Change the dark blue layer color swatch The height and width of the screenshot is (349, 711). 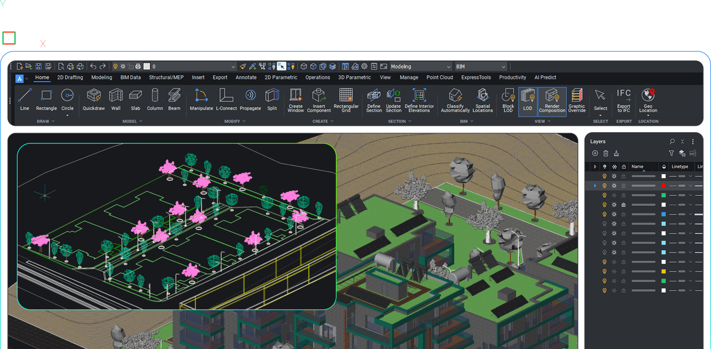click(x=664, y=214)
